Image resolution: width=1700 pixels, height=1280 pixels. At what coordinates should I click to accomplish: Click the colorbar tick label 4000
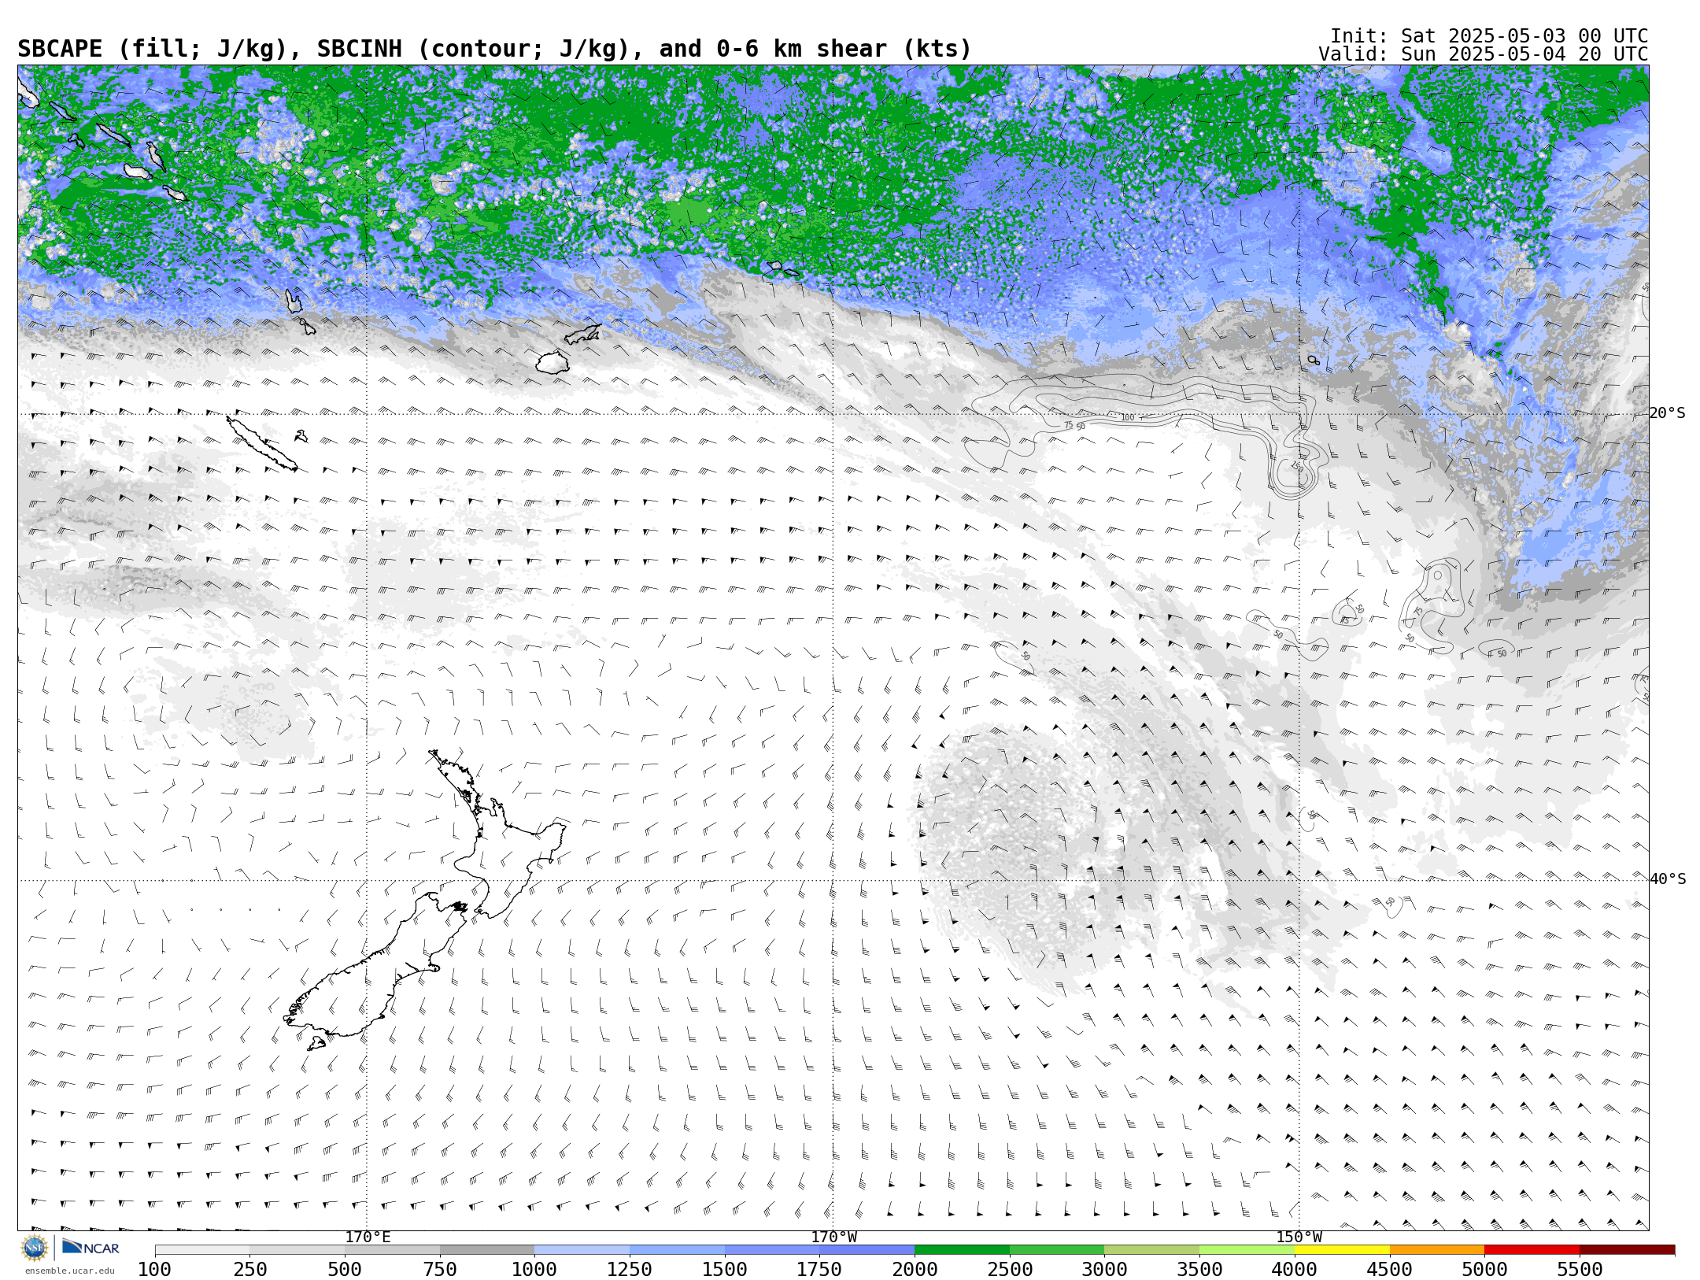tap(1295, 1270)
